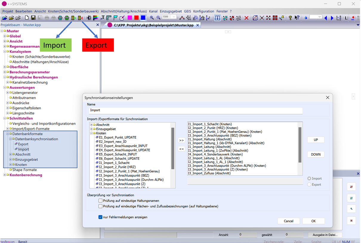Click the new blank document icon
The width and height of the screenshot is (361, 243).
point(27,18)
